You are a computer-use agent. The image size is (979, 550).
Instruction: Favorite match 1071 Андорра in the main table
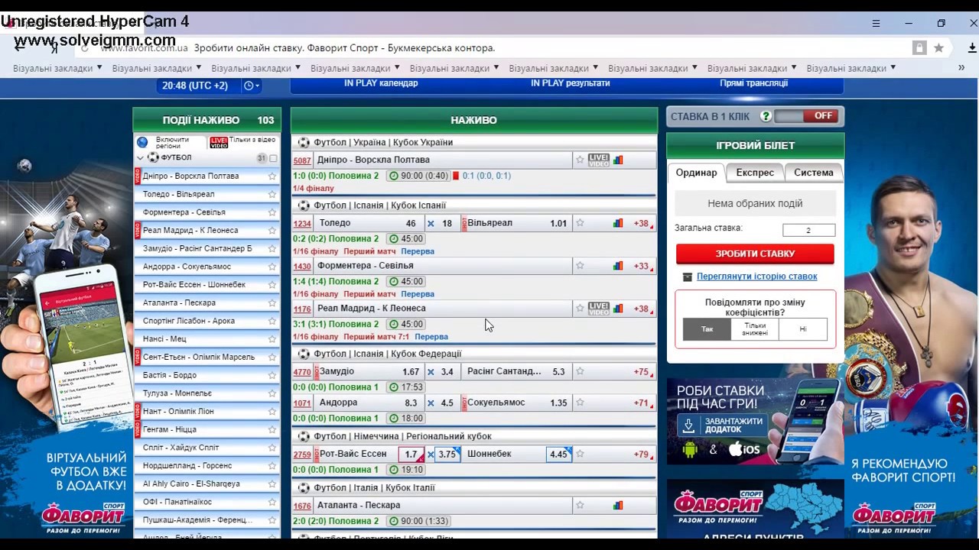click(x=580, y=403)
